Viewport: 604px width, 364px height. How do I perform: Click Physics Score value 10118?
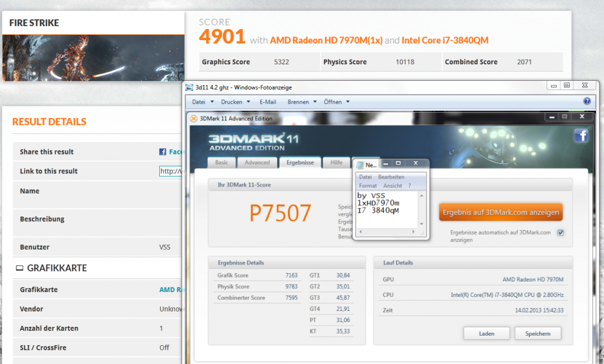[405, 62]
